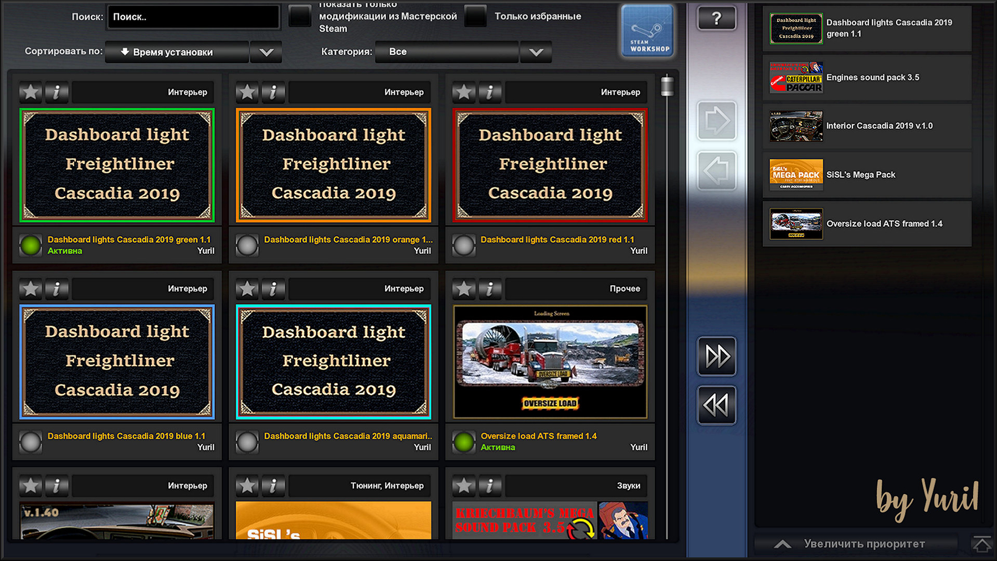Click double left arrow to deactivate all
997x561 pixels.
(717, 405)
